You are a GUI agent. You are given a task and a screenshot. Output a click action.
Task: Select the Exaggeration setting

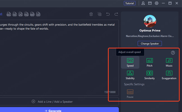pos(169,74)
